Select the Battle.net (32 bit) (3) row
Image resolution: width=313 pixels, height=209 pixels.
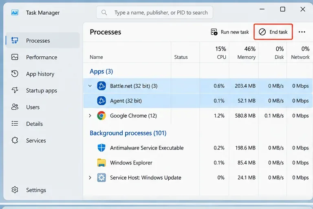click(x=198, y=86)
